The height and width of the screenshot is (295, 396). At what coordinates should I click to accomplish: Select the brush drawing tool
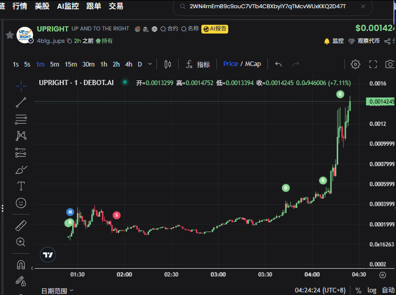(x=21, y=170)
